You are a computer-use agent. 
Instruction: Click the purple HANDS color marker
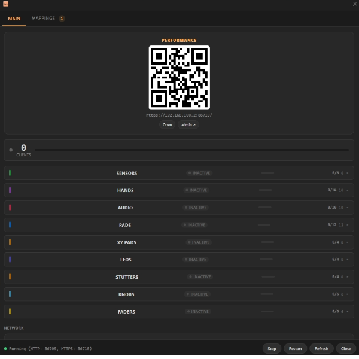10,190
